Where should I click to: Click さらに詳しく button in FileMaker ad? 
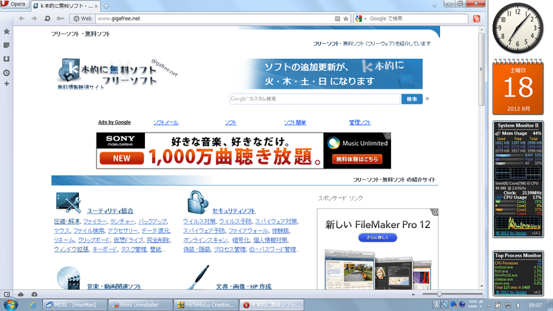pyautogui.click(x=377, y=238)
